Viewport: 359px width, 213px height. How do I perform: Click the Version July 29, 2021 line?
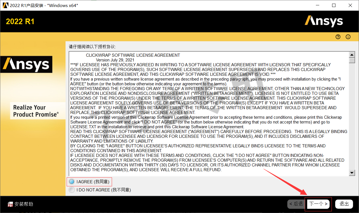point(115,60)
